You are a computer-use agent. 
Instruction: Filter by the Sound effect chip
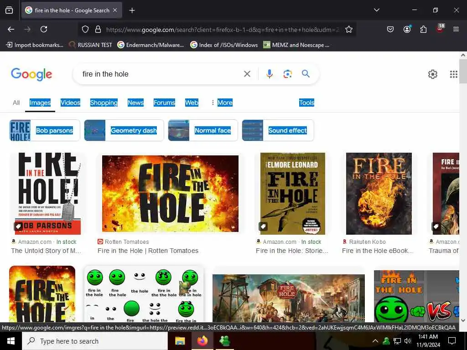[x=278, y=130]
